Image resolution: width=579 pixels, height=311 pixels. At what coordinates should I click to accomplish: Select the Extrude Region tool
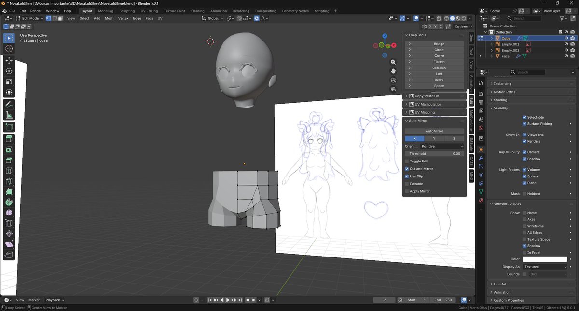tap(9, 139)
